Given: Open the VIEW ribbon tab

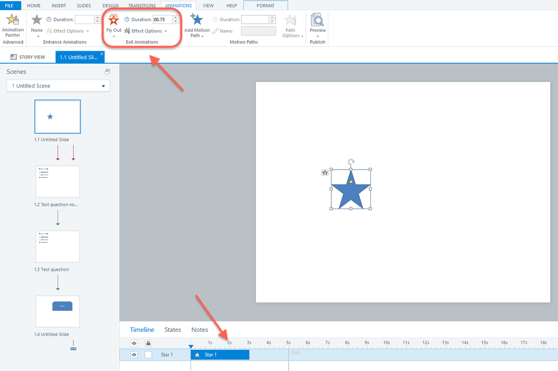Looking at the screenshot, I should coord(208,6).
